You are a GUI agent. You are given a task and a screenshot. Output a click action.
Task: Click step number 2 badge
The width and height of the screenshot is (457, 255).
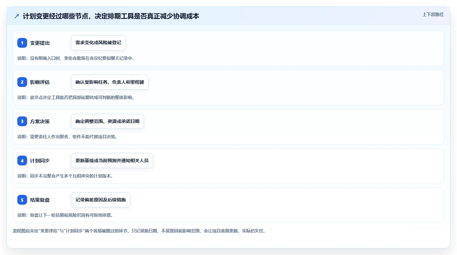22,82
